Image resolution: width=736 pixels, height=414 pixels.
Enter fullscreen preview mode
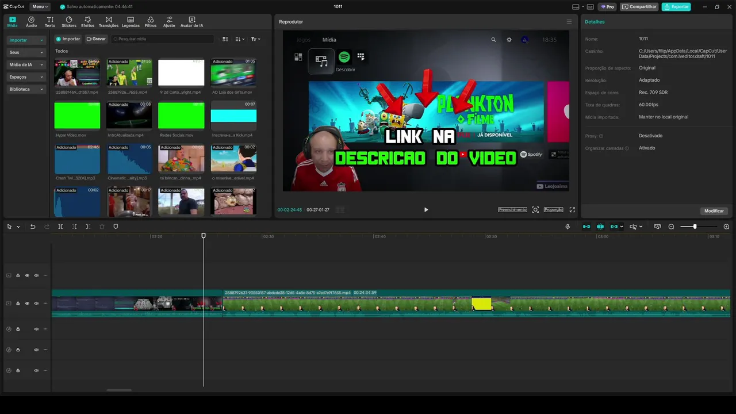(x=572, y=210)
